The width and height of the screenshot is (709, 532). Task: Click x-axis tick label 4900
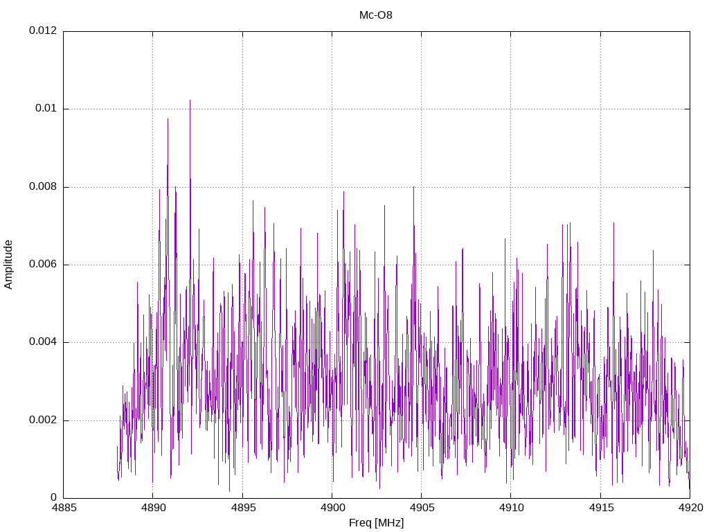pyautogui.click(x=332, y=508)
